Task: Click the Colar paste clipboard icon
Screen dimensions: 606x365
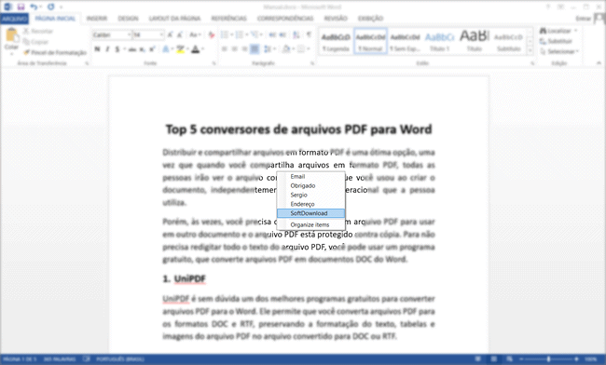Action: point(11,35)
